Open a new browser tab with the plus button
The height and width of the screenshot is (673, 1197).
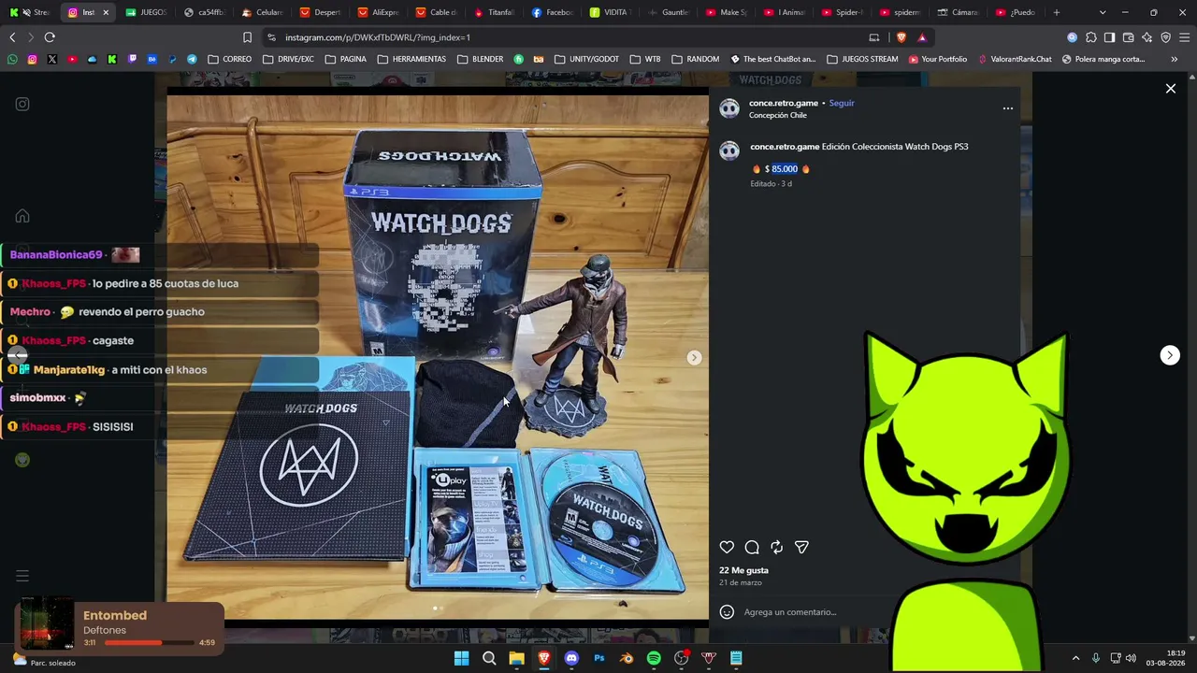[1057, 12]
